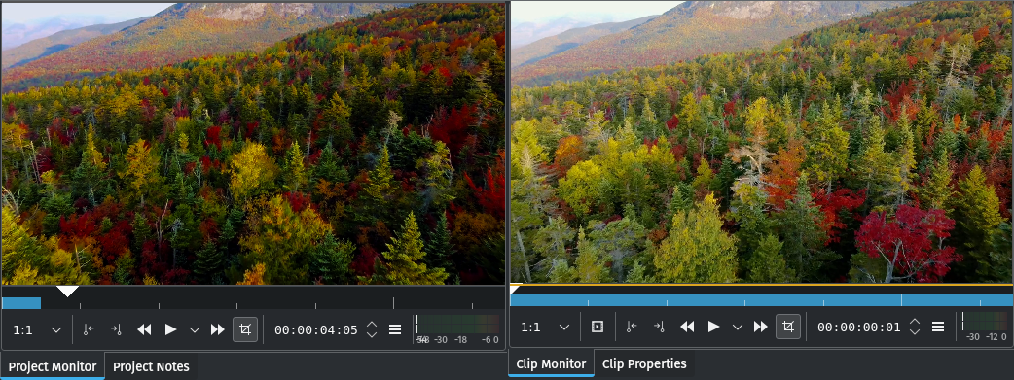
Task: Click the blue zone bar in Clip Monitor ruler
Action: click(x=762, y=300)
